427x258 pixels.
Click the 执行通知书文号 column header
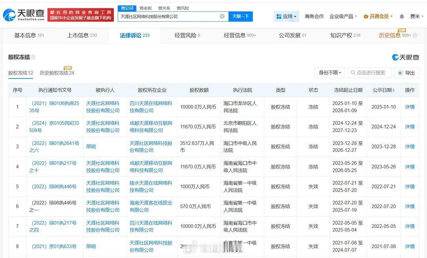[x=55, y=90]
